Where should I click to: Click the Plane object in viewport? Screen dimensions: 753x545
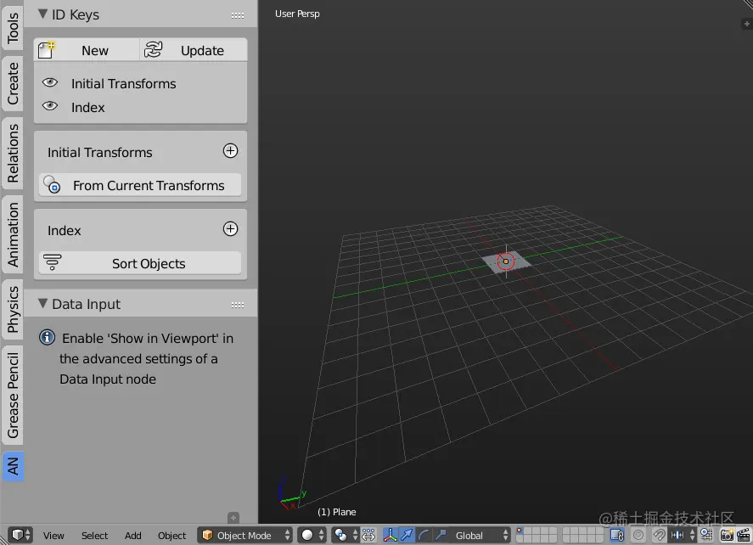[x=506, y=261]
